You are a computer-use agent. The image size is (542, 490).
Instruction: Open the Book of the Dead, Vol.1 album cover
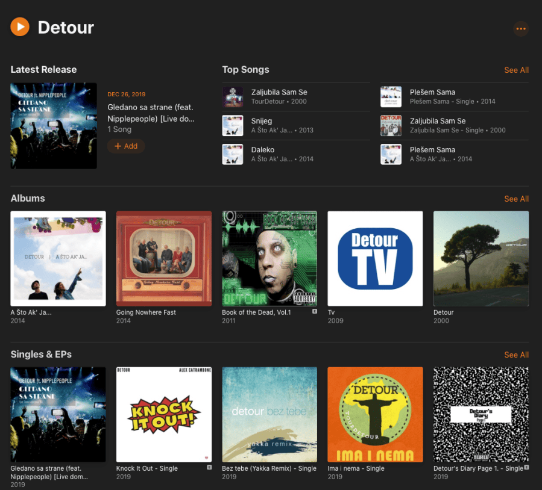(269, 258)
